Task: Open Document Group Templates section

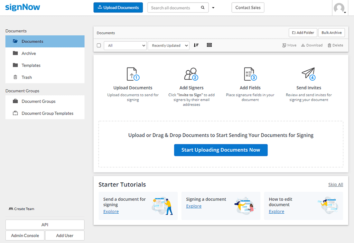Action: click(x=47, y=113)
